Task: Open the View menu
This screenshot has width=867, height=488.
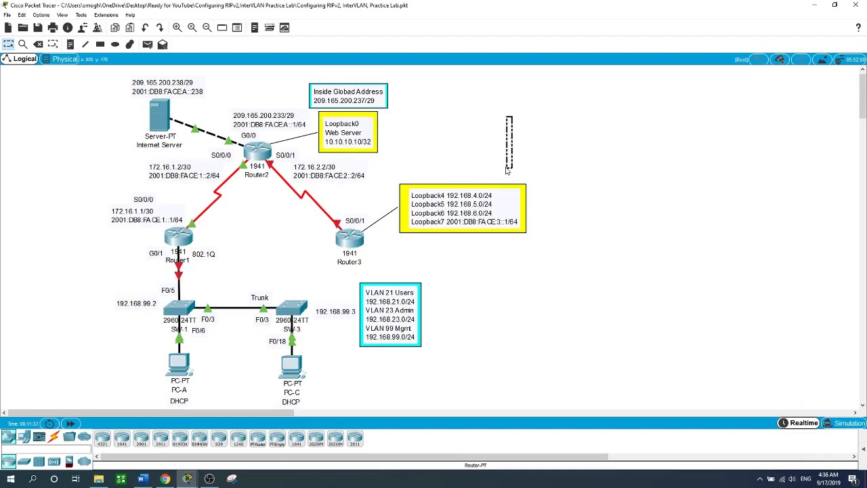Action: tap(62, 15)
